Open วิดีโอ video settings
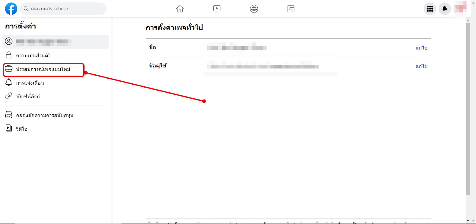Image resolution: width=476 pixels, height=224 pixels. (x=56, y=129)
